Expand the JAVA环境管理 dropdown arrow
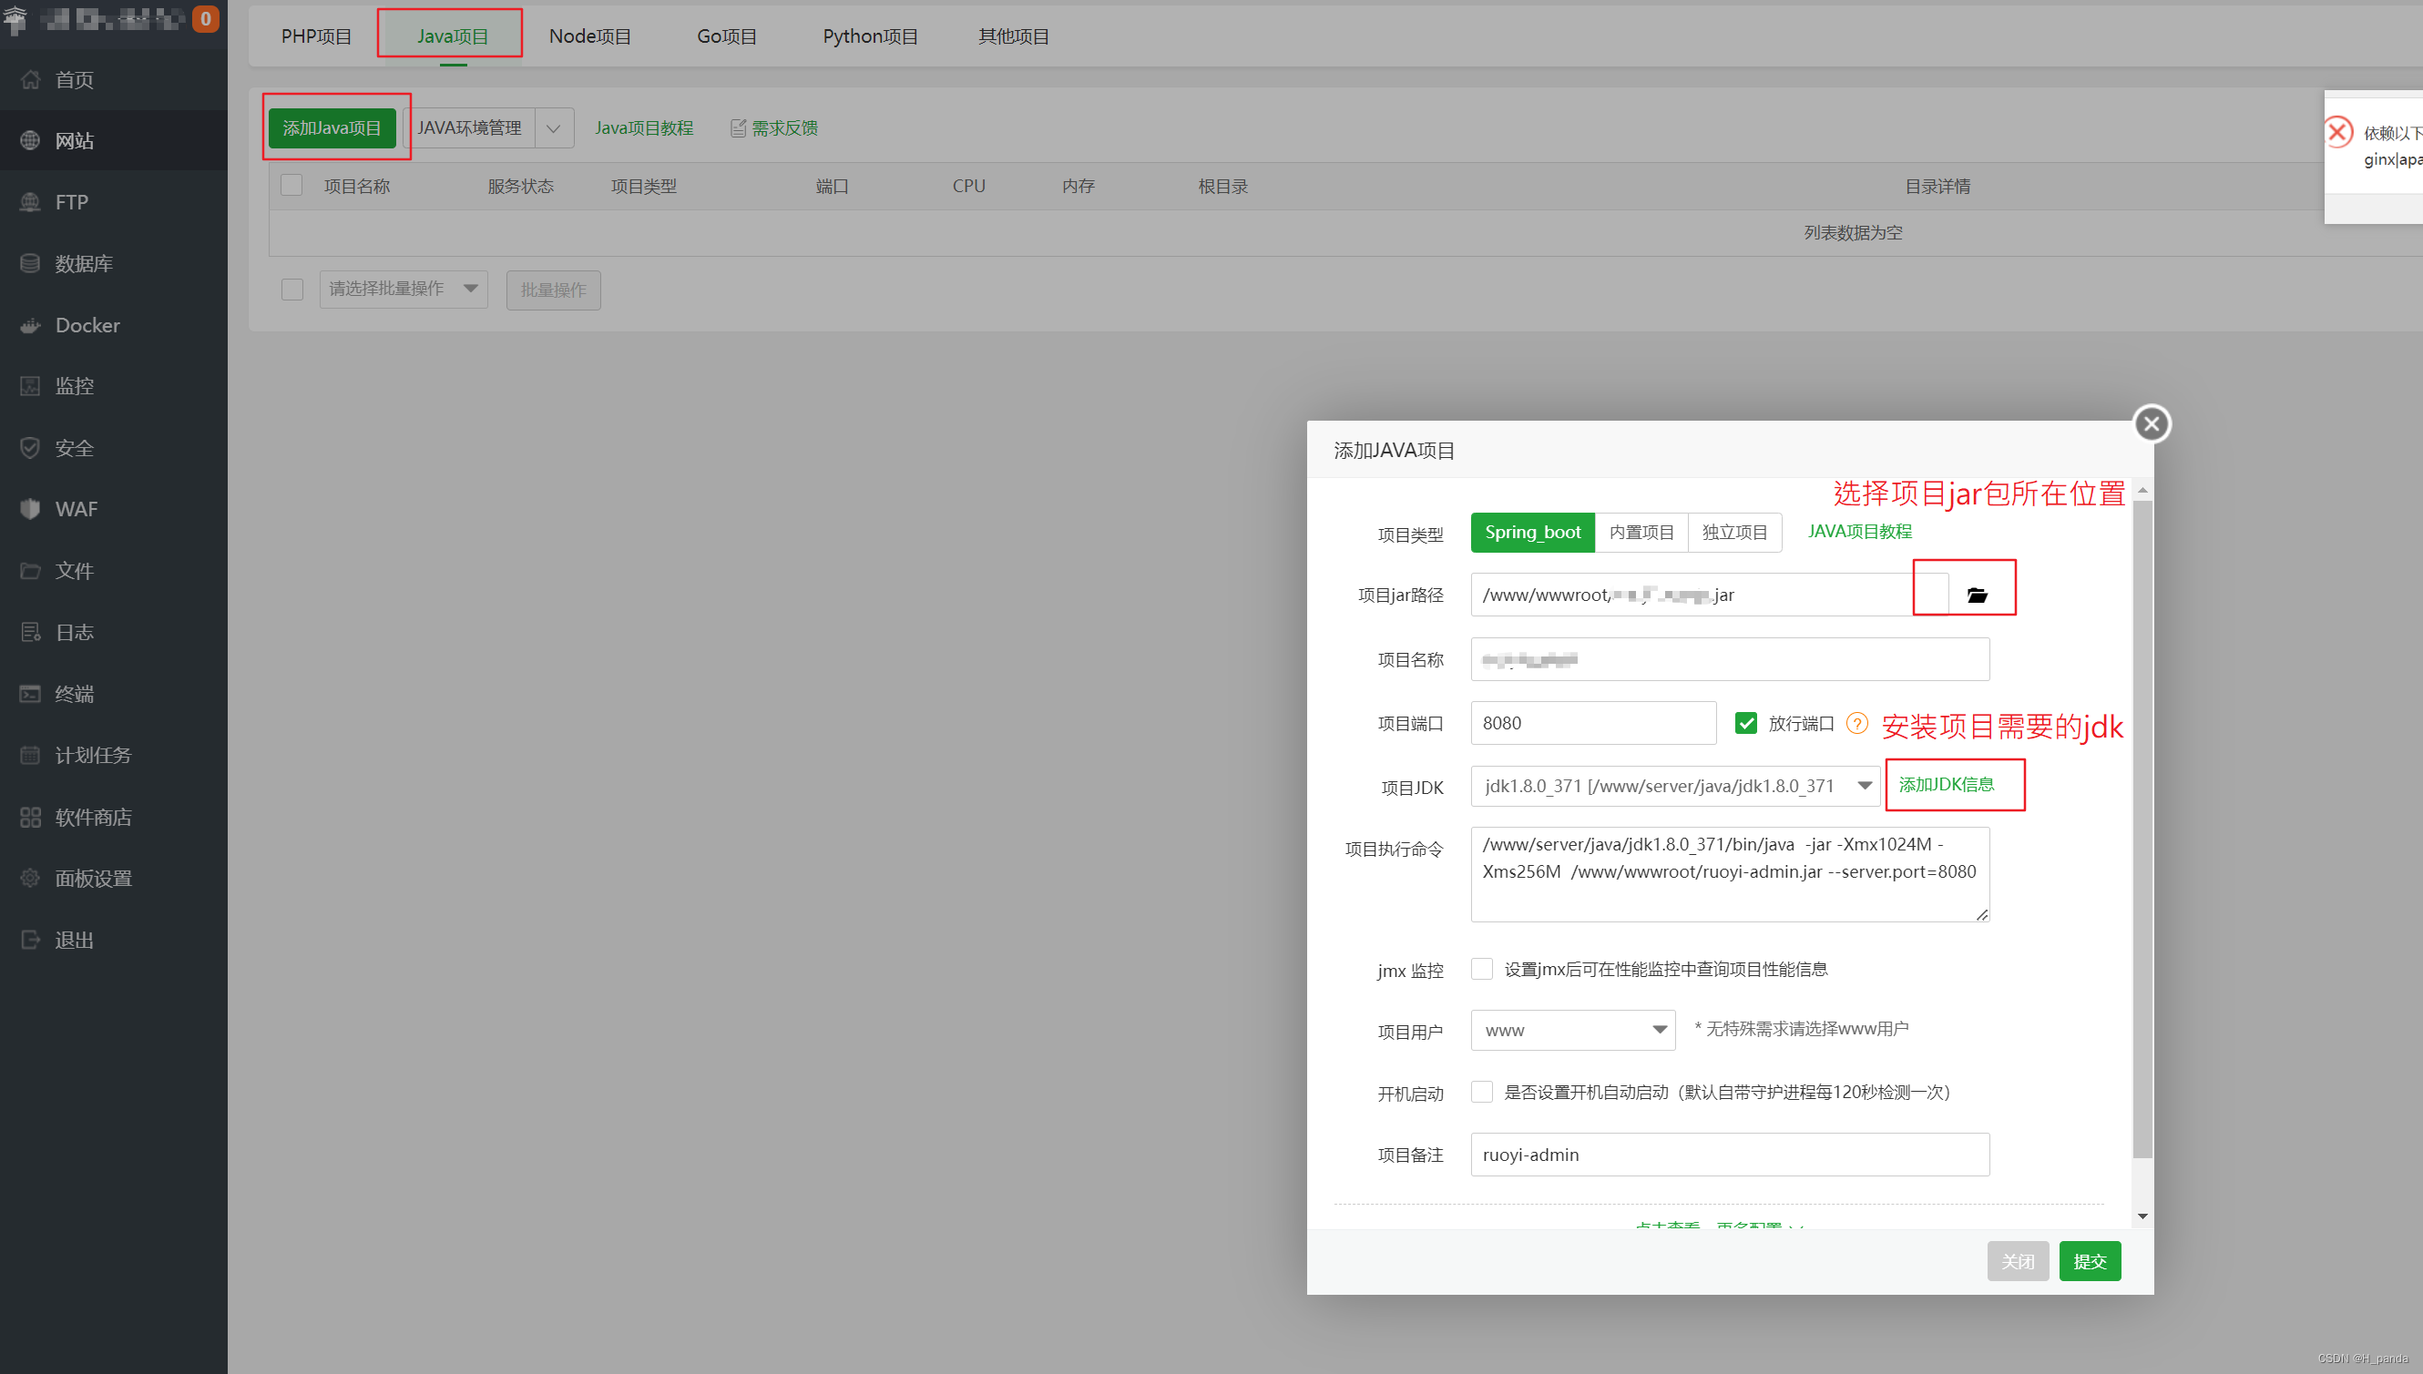 click(554, 128)
